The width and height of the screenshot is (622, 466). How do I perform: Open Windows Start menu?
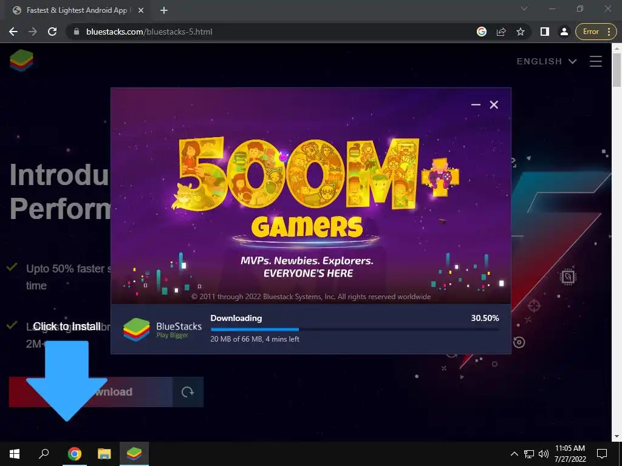click(x=15, y=454)
